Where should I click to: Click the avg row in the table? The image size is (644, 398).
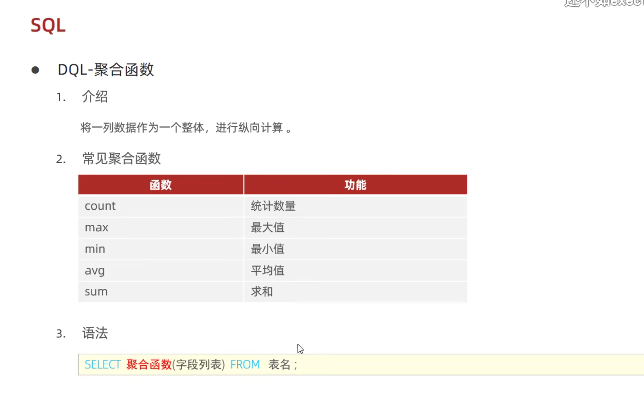[x=94, y=270]
